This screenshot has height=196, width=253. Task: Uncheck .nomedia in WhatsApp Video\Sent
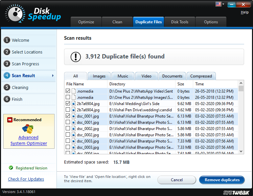(68, 91)
